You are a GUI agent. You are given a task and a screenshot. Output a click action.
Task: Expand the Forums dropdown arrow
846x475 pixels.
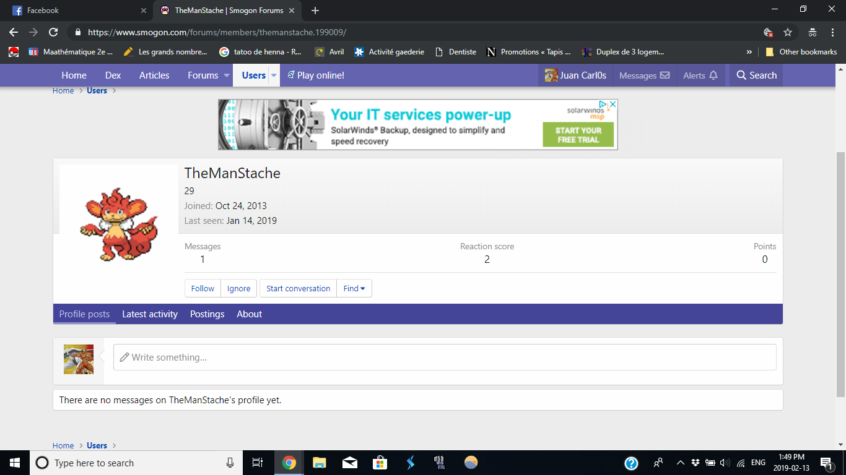pos(226,75)
